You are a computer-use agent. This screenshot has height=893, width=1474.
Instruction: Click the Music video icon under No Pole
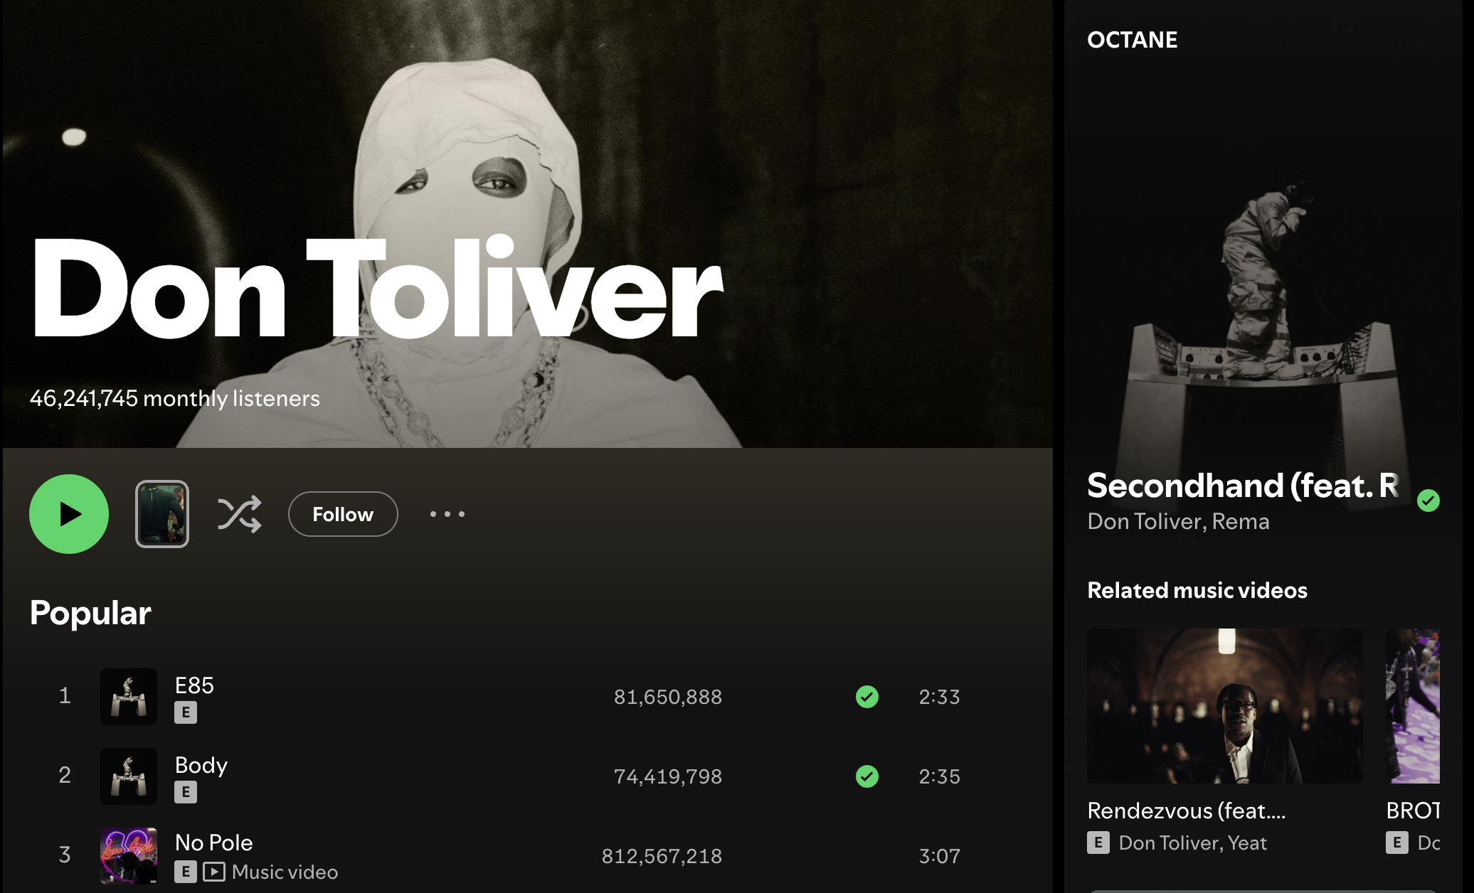(214, 872)
